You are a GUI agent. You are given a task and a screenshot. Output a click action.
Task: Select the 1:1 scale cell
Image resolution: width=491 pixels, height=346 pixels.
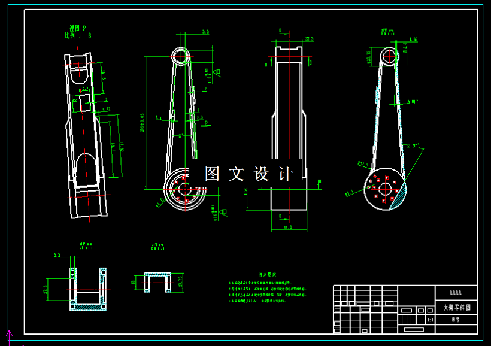pos(431,320)
